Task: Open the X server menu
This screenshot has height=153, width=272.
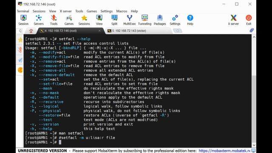Action: 65,11
